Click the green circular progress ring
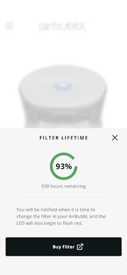Screen dimensions: 127x275 coord(64,166)
